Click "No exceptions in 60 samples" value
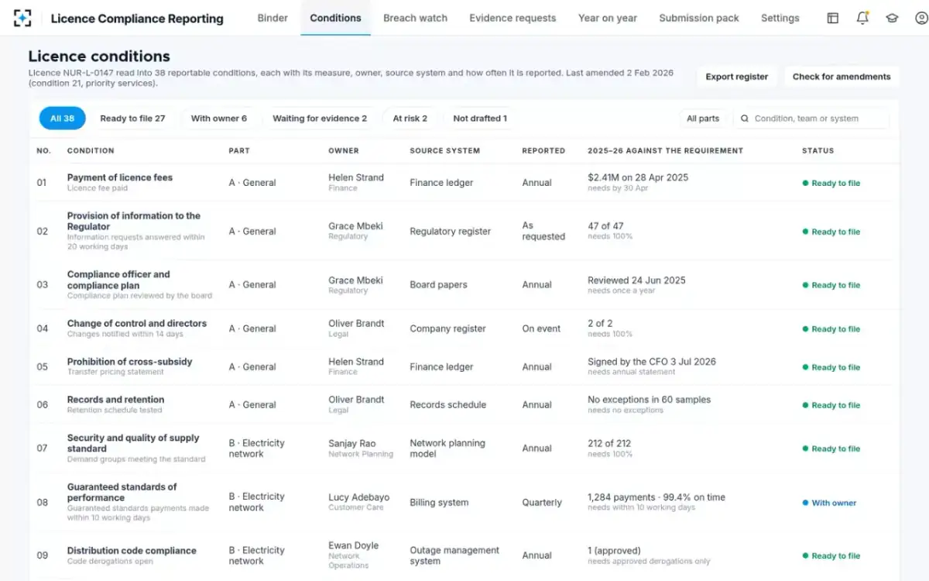The height and width of the screenshot is (581, 929). point(649,400)
